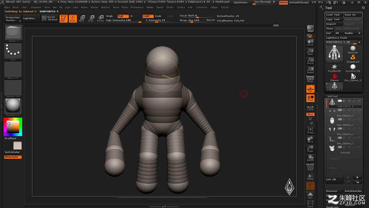
Task: Toggle Local transformations
Action: point(310,98)
